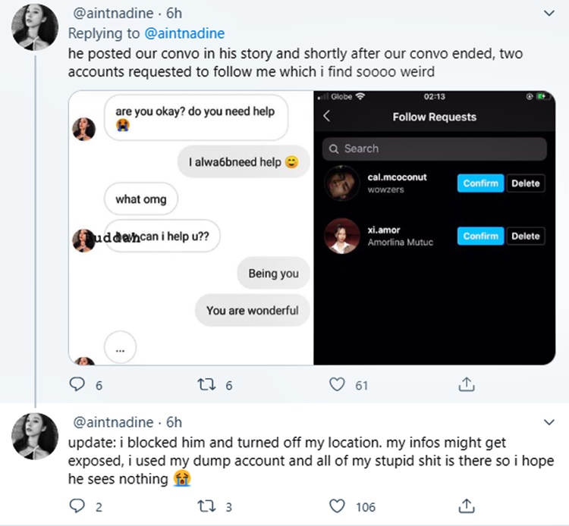569x526 pixels.
Task: Delete the xi.amor follow request
Action: pyautogui.click(x=525, y=236)
